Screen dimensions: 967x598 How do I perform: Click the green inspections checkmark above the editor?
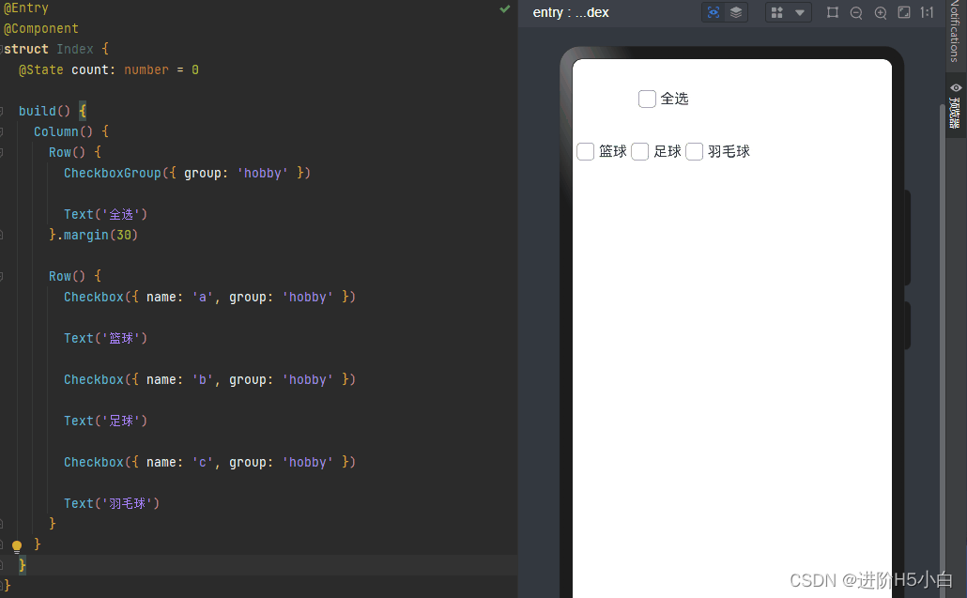click(x=504, y=10)
